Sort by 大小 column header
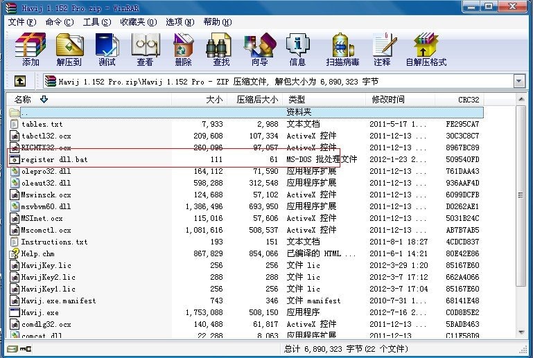Image resolution: width=533 pixels, height=358 pixels. 200,100
